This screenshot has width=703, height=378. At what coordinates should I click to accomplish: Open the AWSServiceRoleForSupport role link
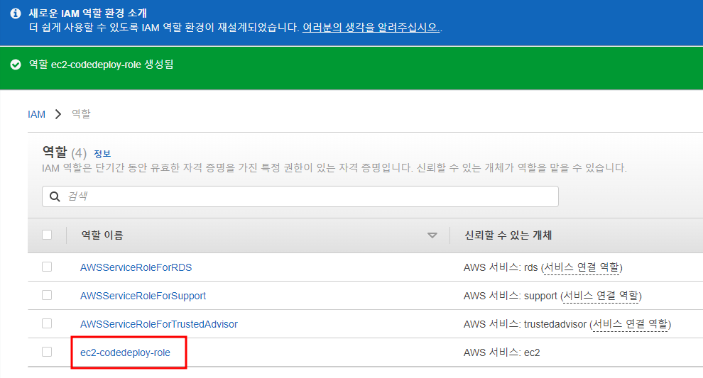143,296
